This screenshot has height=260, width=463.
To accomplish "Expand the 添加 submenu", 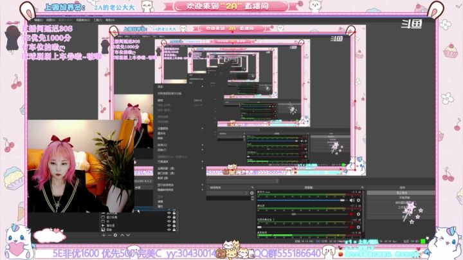I will click(180, 87).
